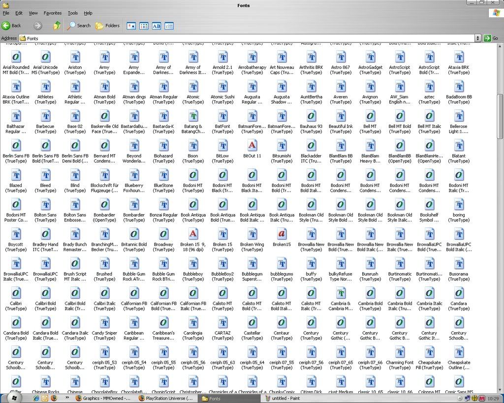
Task: Click the Search toolbar button
Action: click(x=79, y=26)
